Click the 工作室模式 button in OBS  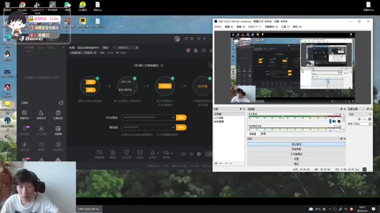point(296,154)
